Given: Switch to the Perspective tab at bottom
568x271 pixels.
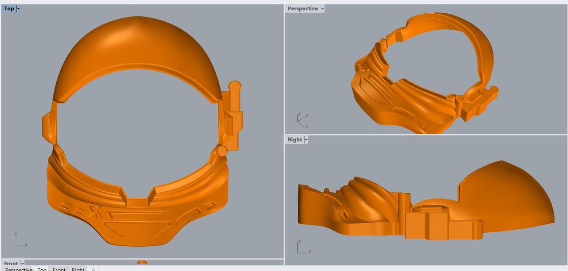Looking at the screenshot, I should click(18, 269).
